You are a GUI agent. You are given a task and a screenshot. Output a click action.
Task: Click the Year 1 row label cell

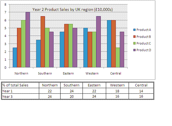(x=20, y=91)
